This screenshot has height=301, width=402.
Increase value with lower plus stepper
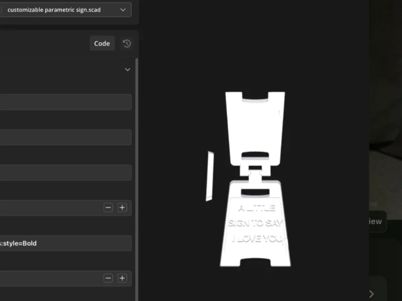click(x=122, y=278)
